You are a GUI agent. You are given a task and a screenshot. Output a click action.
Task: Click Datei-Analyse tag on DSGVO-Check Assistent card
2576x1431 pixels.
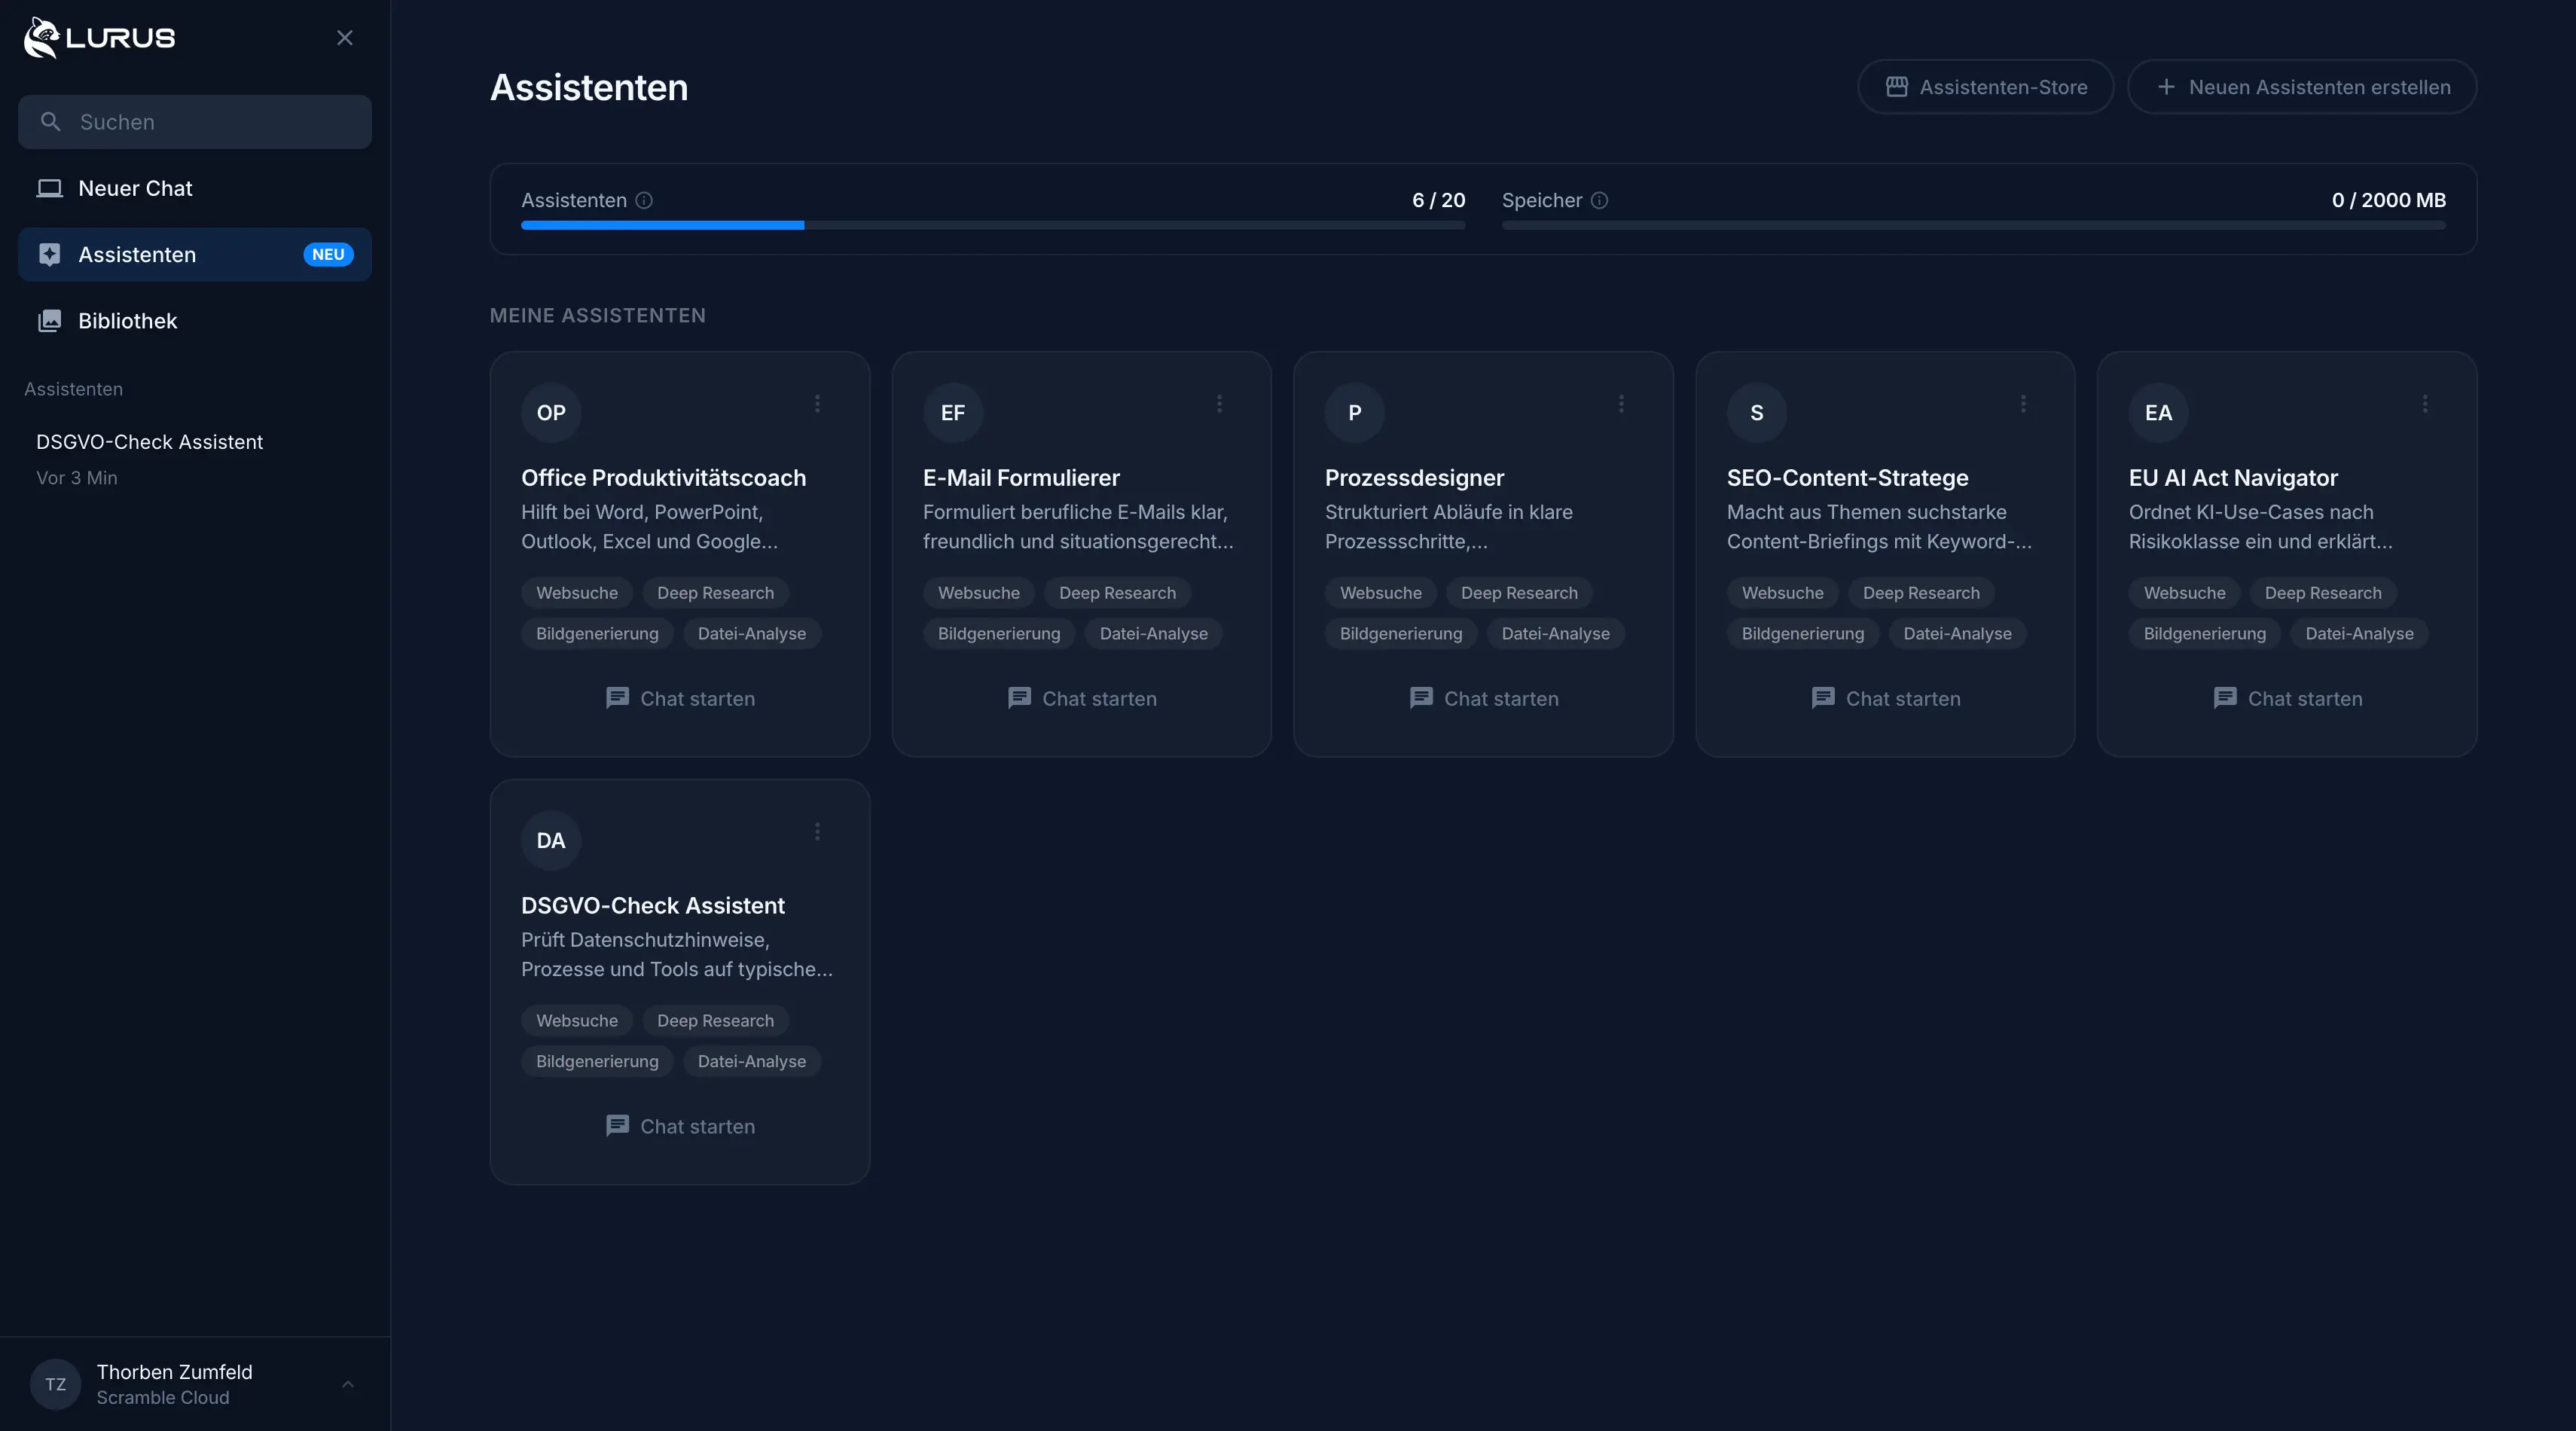click(x=752, y=1061)
